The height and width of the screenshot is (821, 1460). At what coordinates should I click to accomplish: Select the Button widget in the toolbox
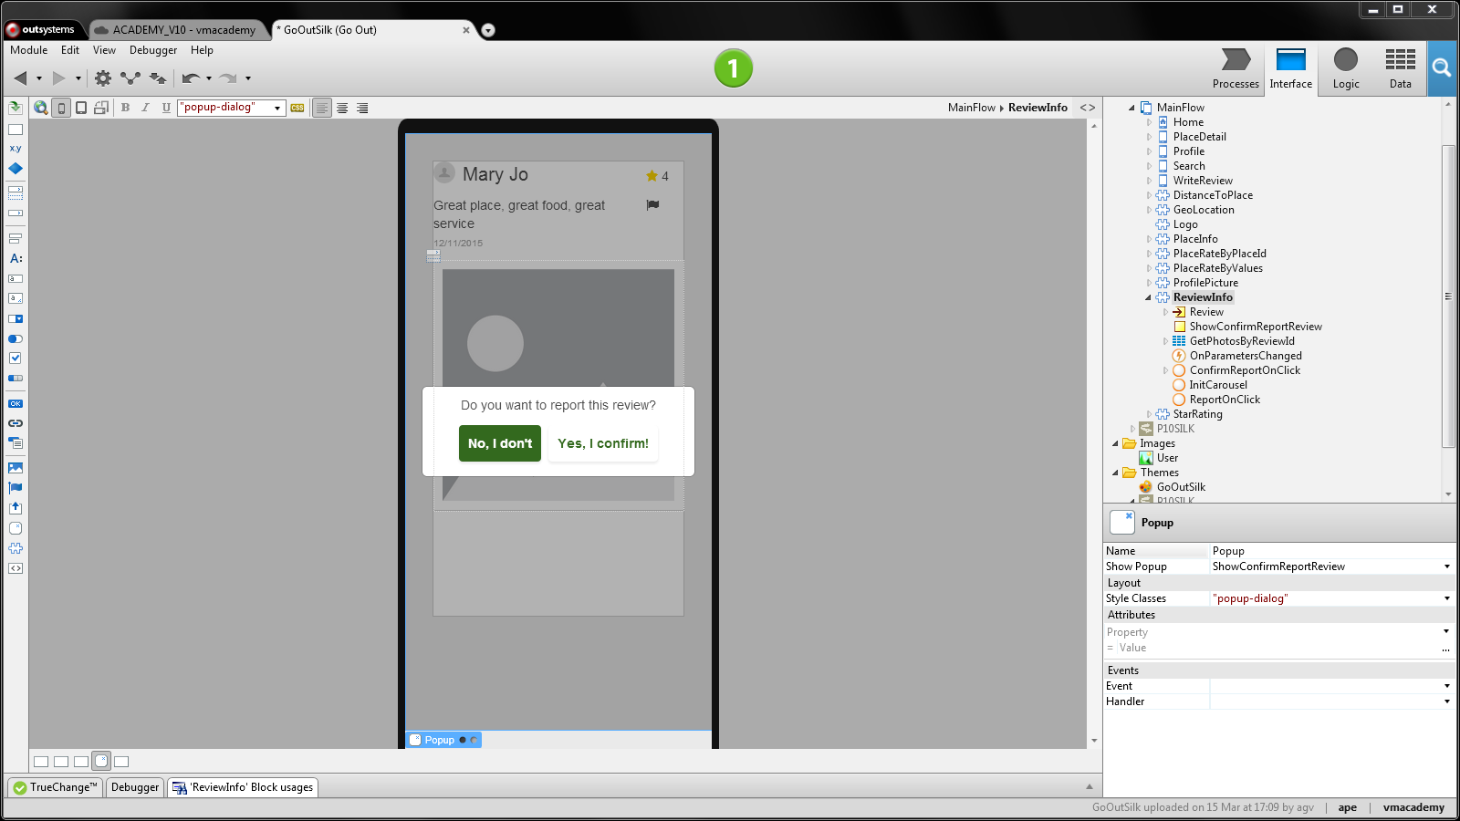point(15,402)
